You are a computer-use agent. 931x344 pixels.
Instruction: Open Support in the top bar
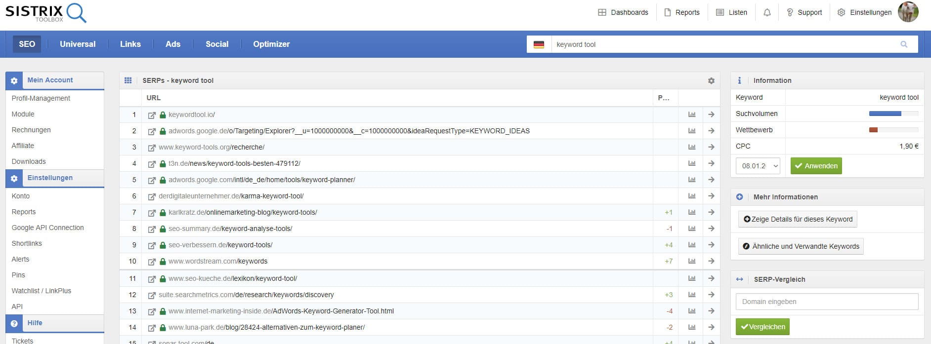click(x=804, y=12)
